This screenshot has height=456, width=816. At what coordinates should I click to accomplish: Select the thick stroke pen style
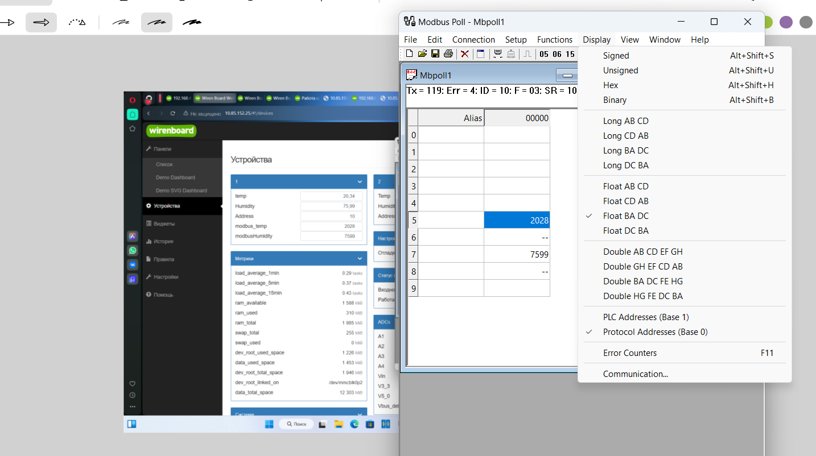(192, 23)
